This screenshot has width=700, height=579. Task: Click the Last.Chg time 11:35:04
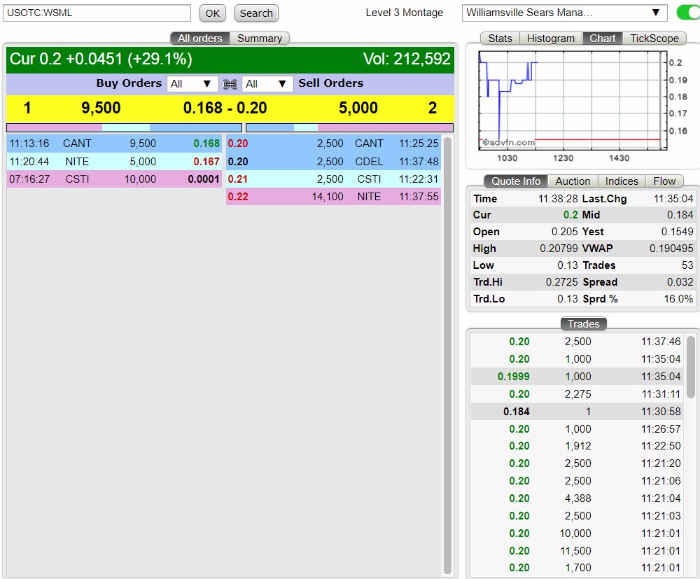coord(673,199)
